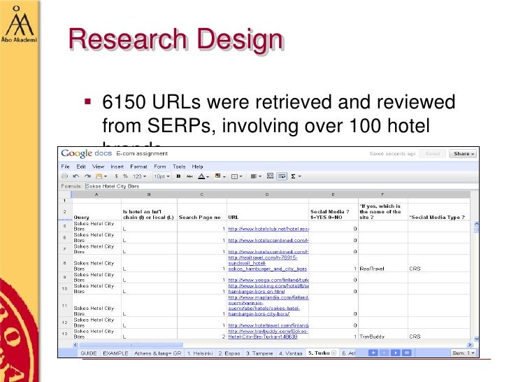The width and height of the screenshot is (509, 382).
Task: Select row 8 header
Action: pyautogui.click(x=65, y=264)
